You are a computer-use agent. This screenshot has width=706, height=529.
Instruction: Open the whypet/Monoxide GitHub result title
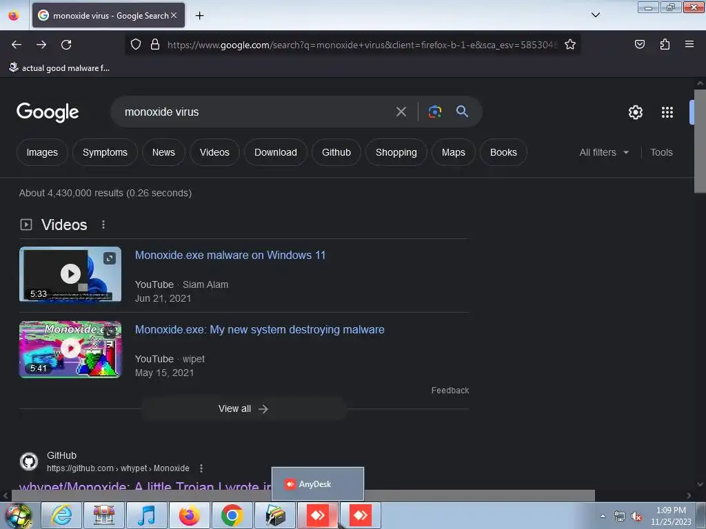(145, 486)
